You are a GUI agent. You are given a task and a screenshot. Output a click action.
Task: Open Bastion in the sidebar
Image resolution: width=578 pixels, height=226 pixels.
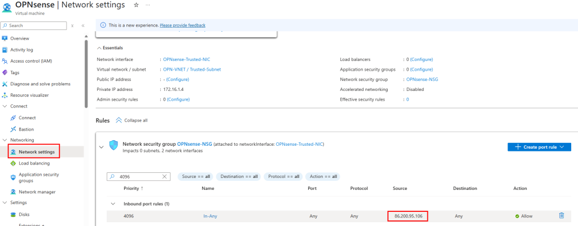pyautogui.click(x=26, y=129)
